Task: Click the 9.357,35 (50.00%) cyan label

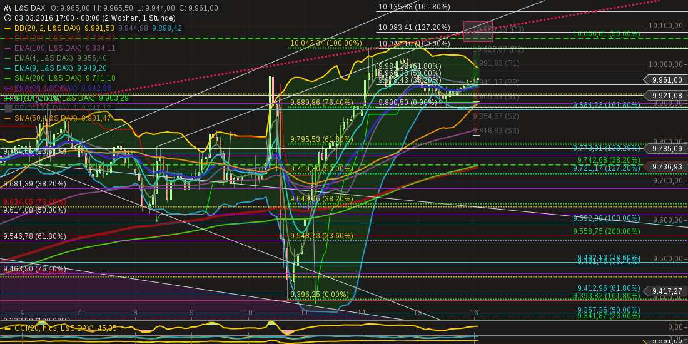Action: [x=609, y=310]
